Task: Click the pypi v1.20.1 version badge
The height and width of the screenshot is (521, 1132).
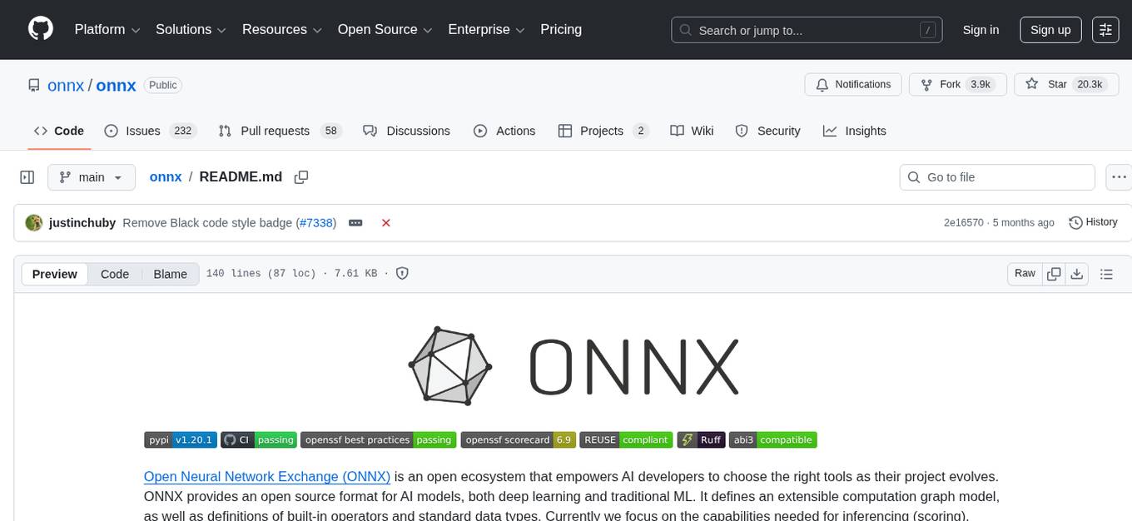Action: click(x=180, y=439)
